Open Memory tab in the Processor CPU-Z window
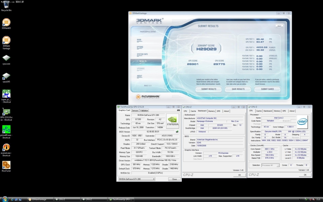 tap(277, 111)
